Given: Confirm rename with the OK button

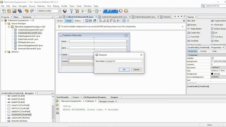Looking at the screenshot, I should [124, 69].
